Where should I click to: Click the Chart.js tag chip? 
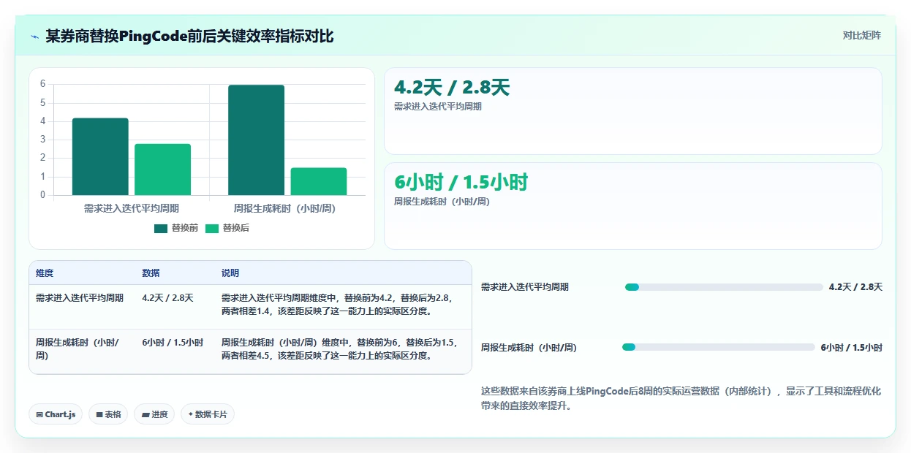point(56,414)
